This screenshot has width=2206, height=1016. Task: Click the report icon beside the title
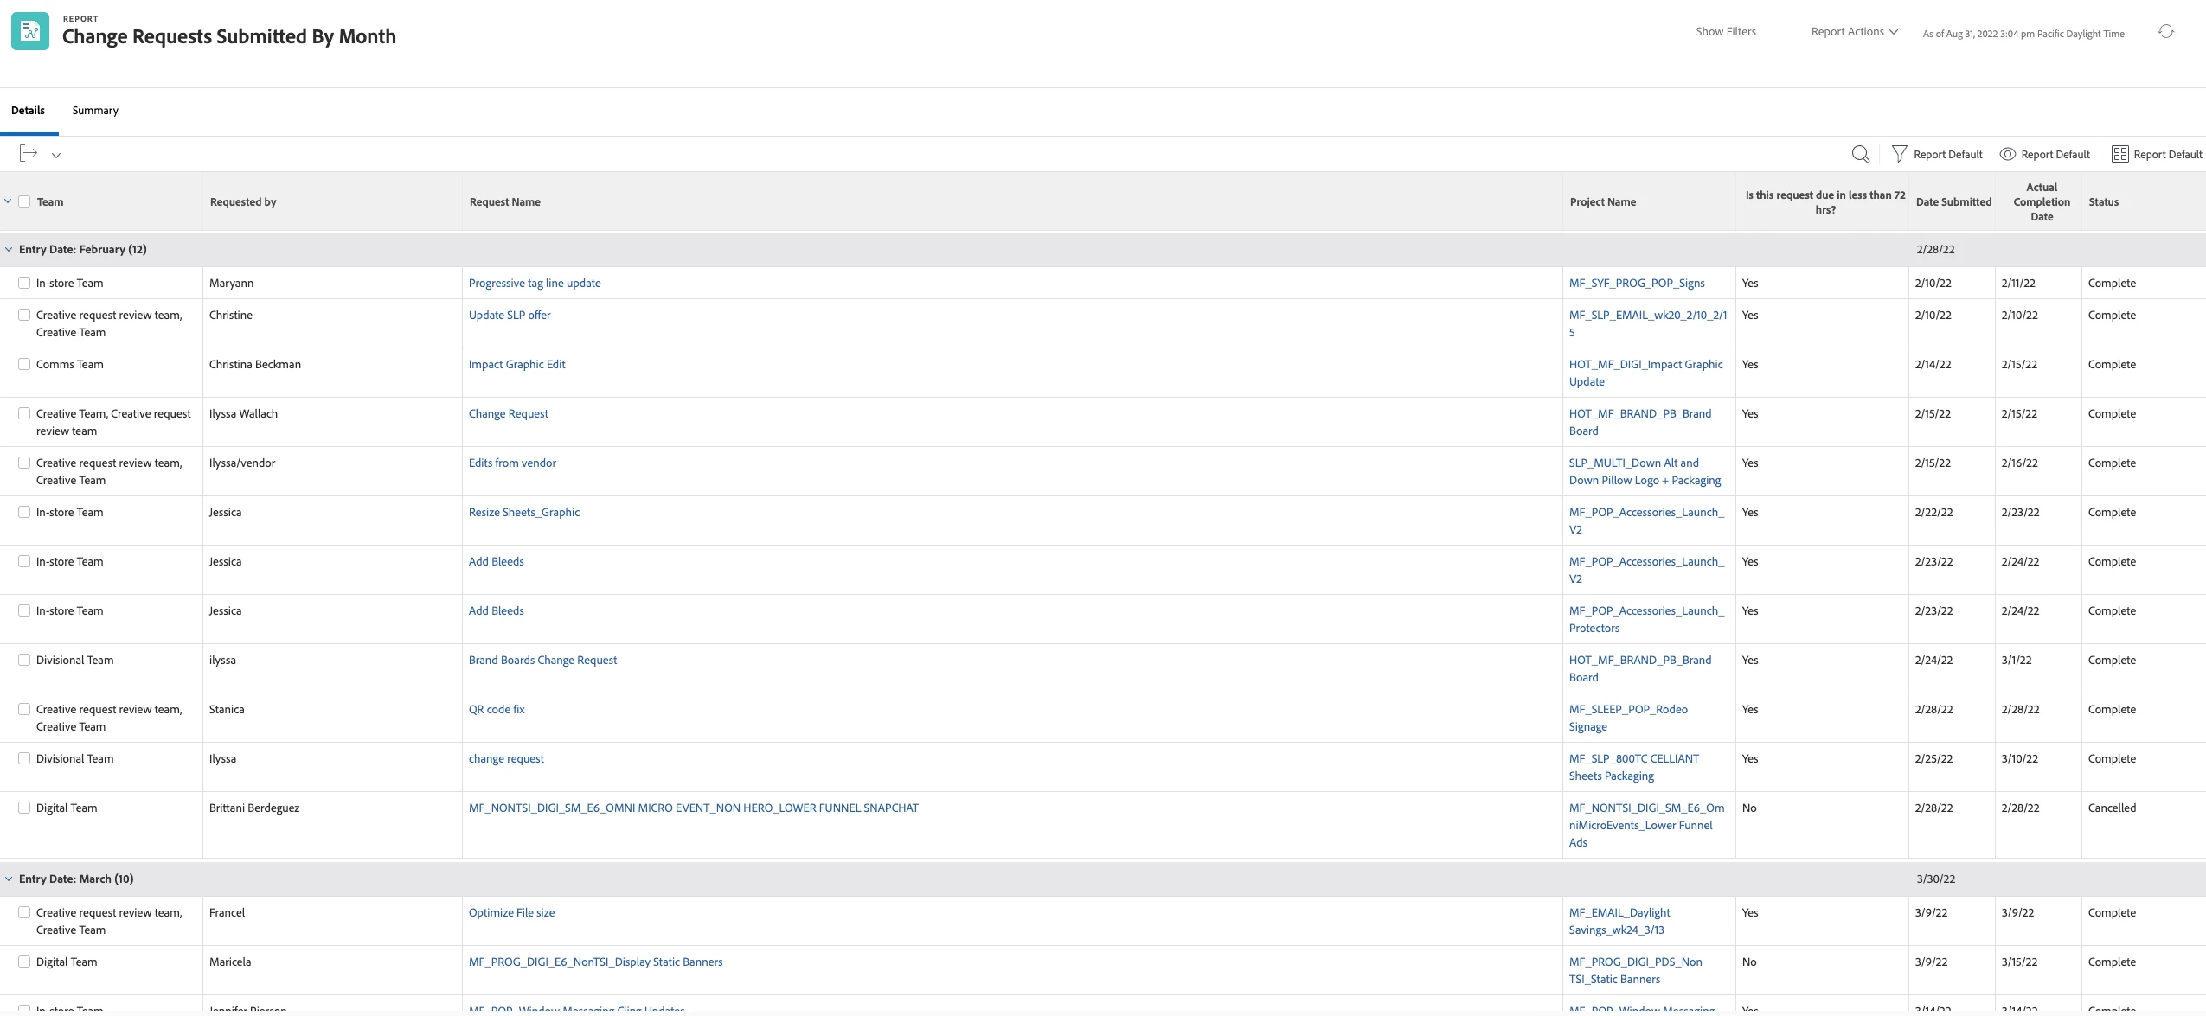30,32
